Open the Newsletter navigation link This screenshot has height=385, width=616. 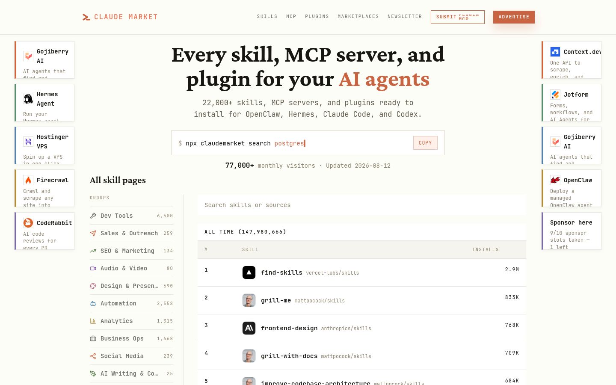(405, 17)
